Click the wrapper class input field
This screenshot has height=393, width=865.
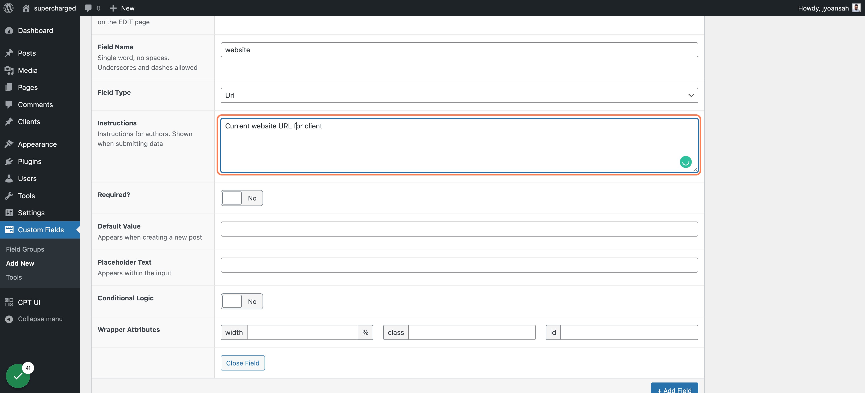coord(472,332)
